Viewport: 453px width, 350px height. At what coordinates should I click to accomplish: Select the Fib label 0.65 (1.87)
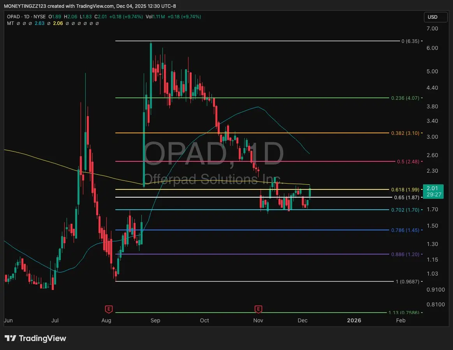tap(407, 197)
